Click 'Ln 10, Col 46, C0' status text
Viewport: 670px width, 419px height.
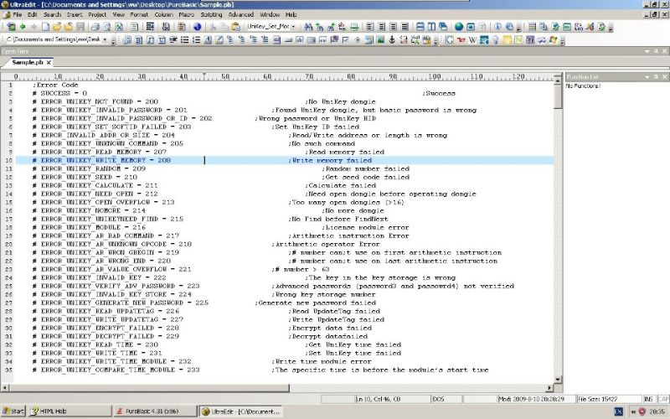pos(379,400)
